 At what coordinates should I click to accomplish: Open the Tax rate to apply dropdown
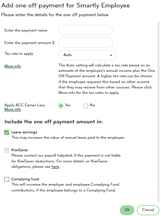click(87, 55)
